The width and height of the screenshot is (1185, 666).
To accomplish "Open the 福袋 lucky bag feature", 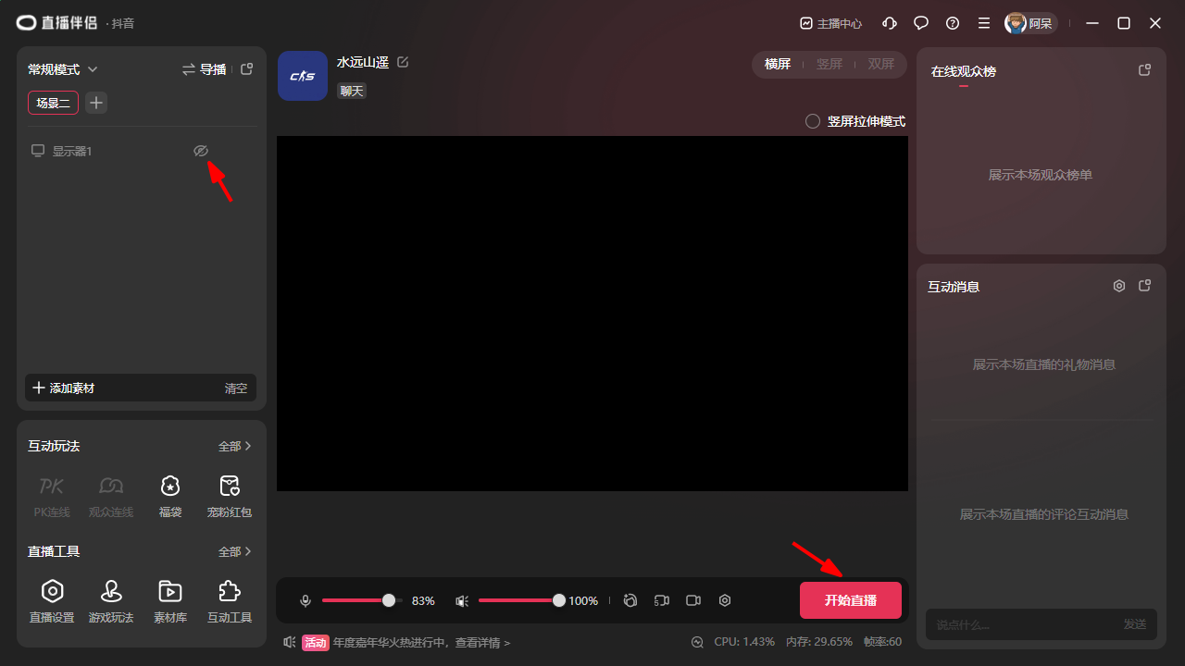I will [170, 486].
